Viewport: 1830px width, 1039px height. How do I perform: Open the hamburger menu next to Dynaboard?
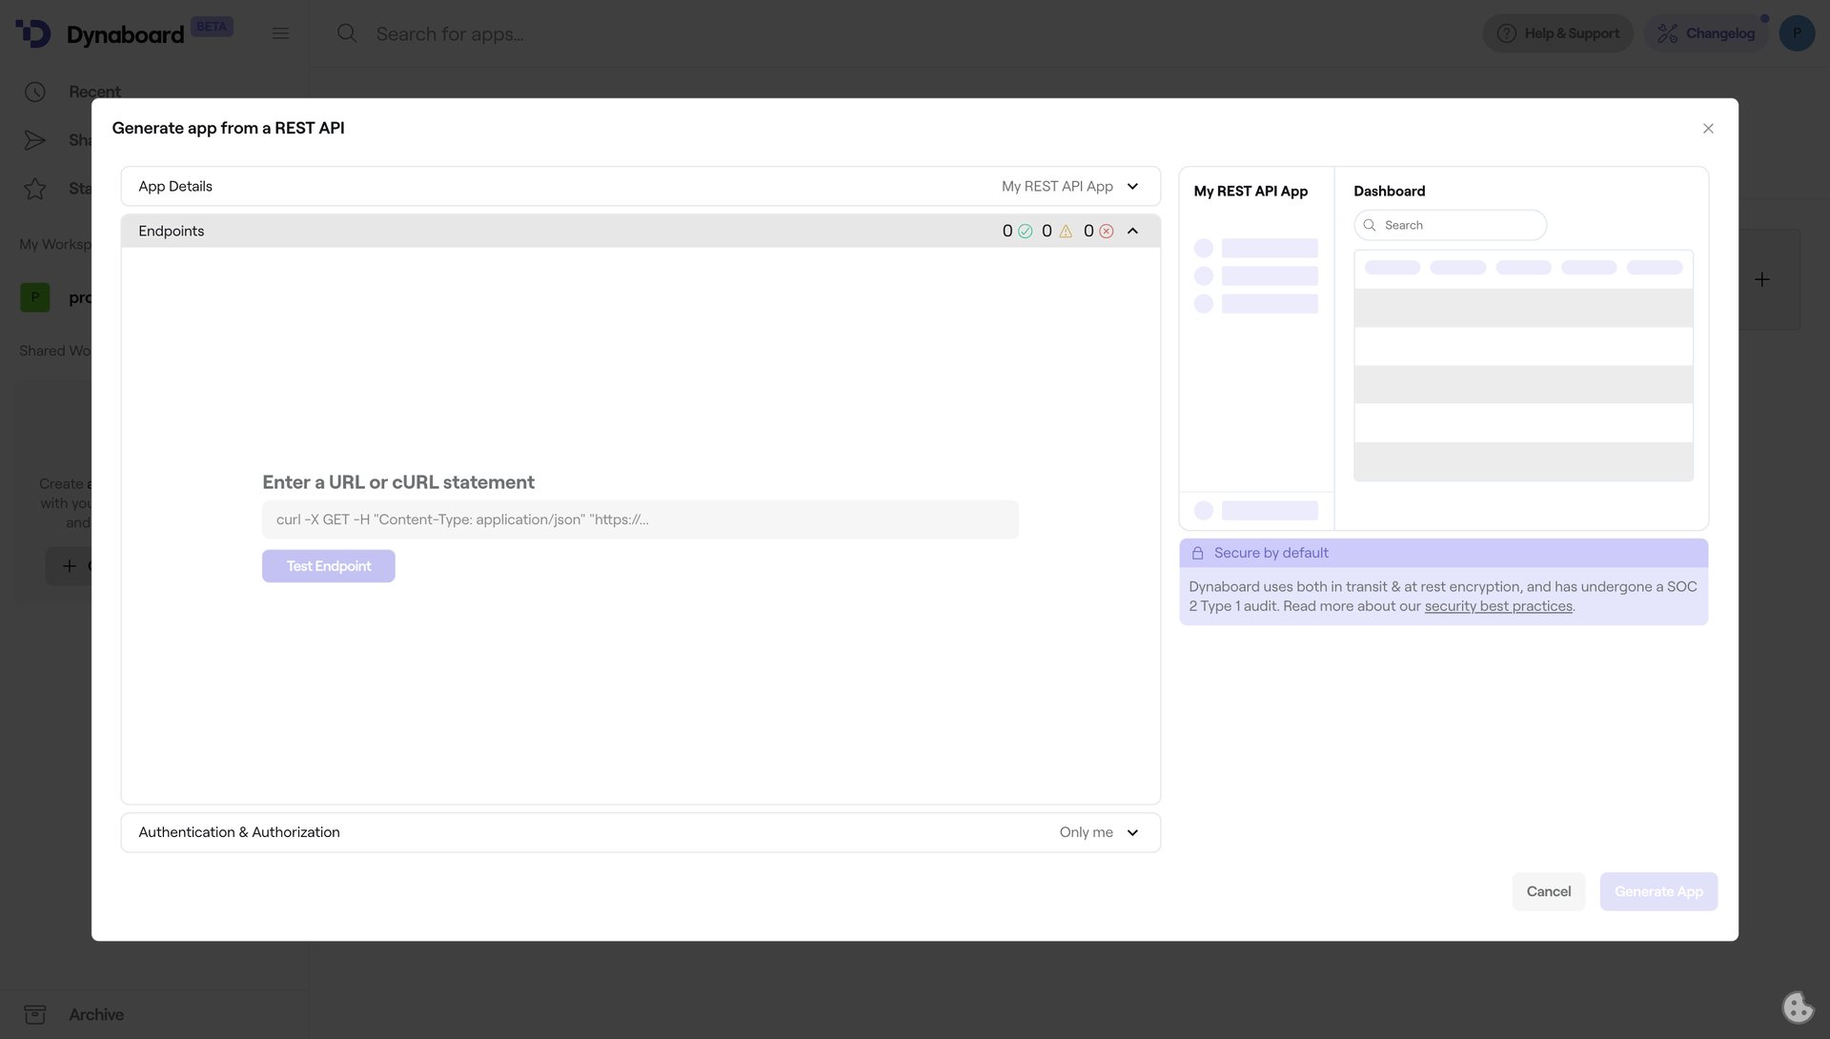coord(280,32)
